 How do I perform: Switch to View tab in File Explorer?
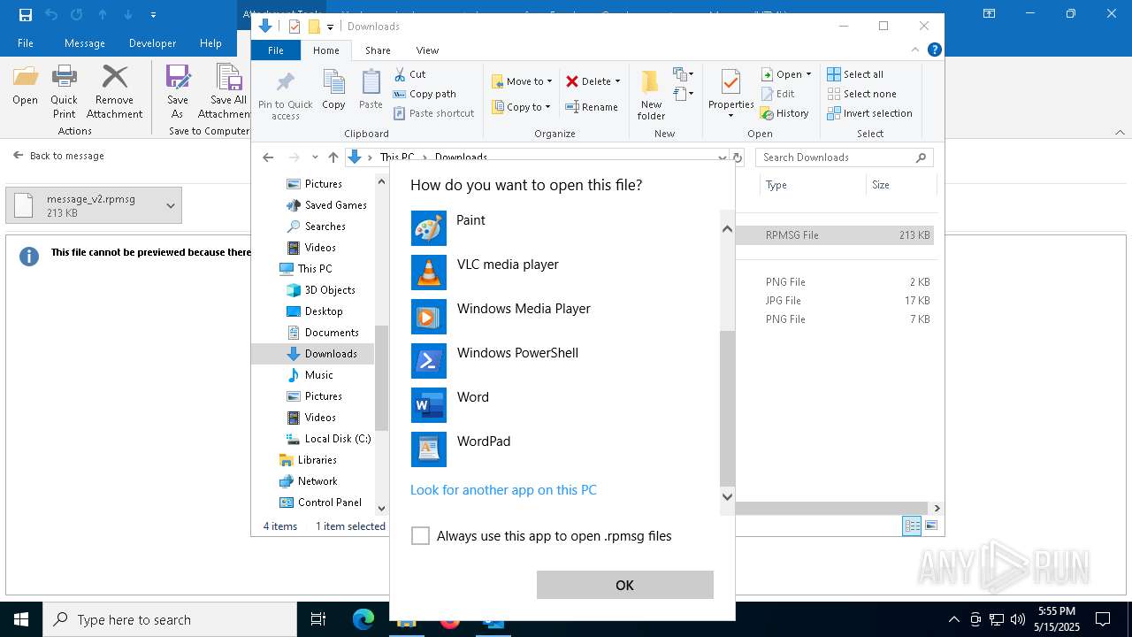coord(427,50)
